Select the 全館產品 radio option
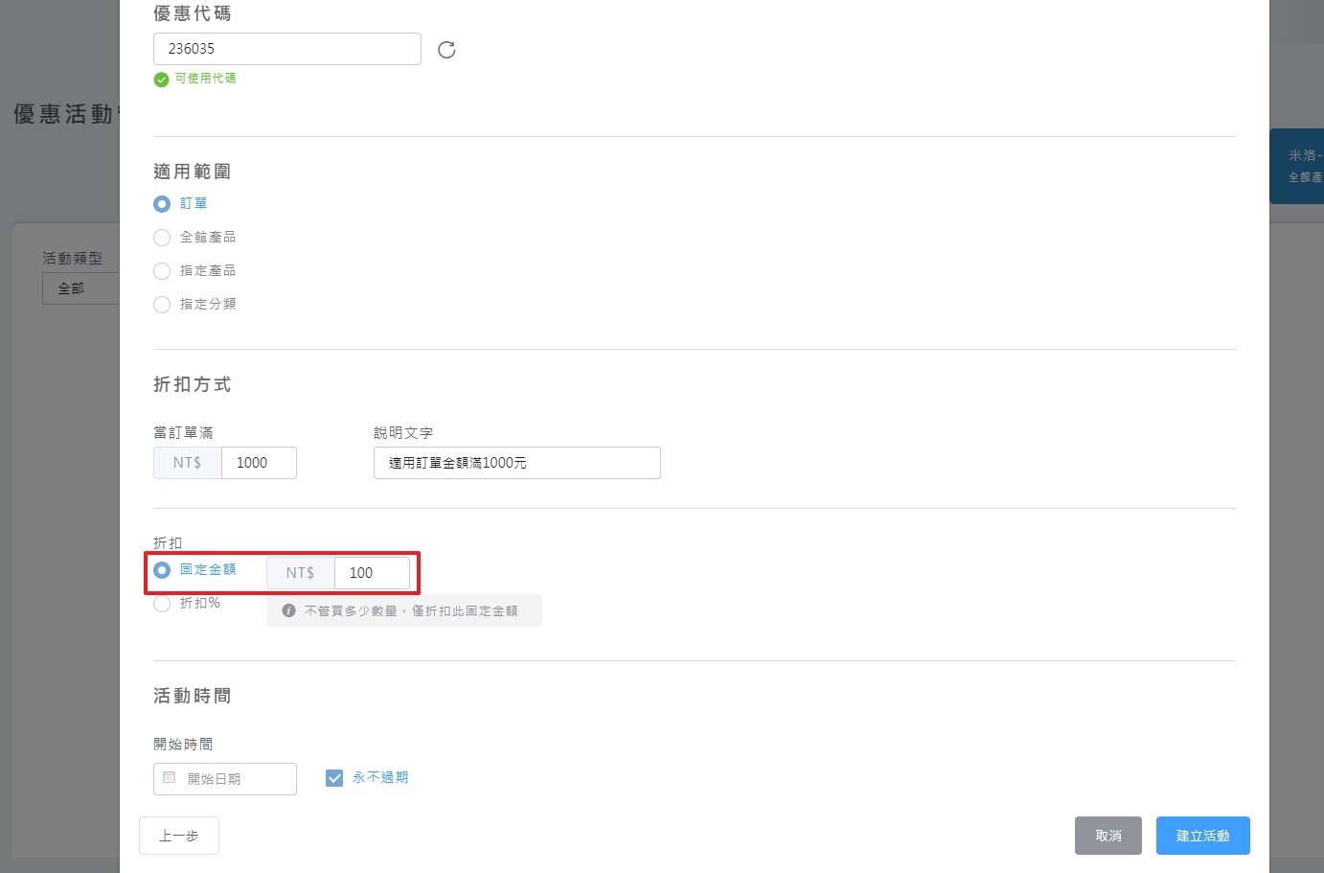Viewport: 1324px width, 873px height. click(162, 238)
